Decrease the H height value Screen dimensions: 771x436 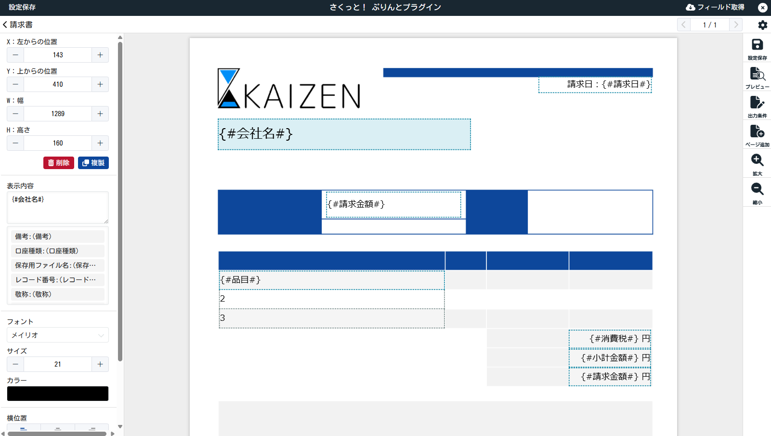(x=15, y=143)
